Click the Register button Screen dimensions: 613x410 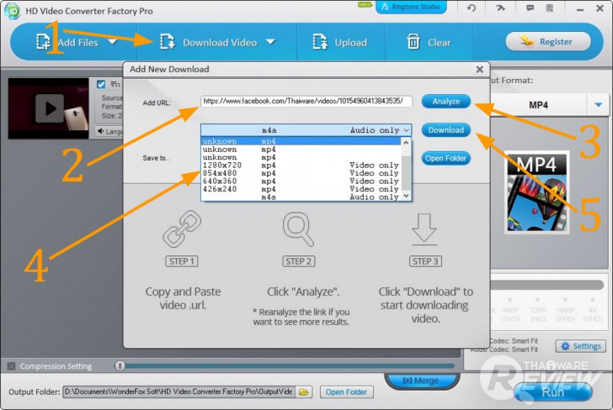click(x=548, y=41)
